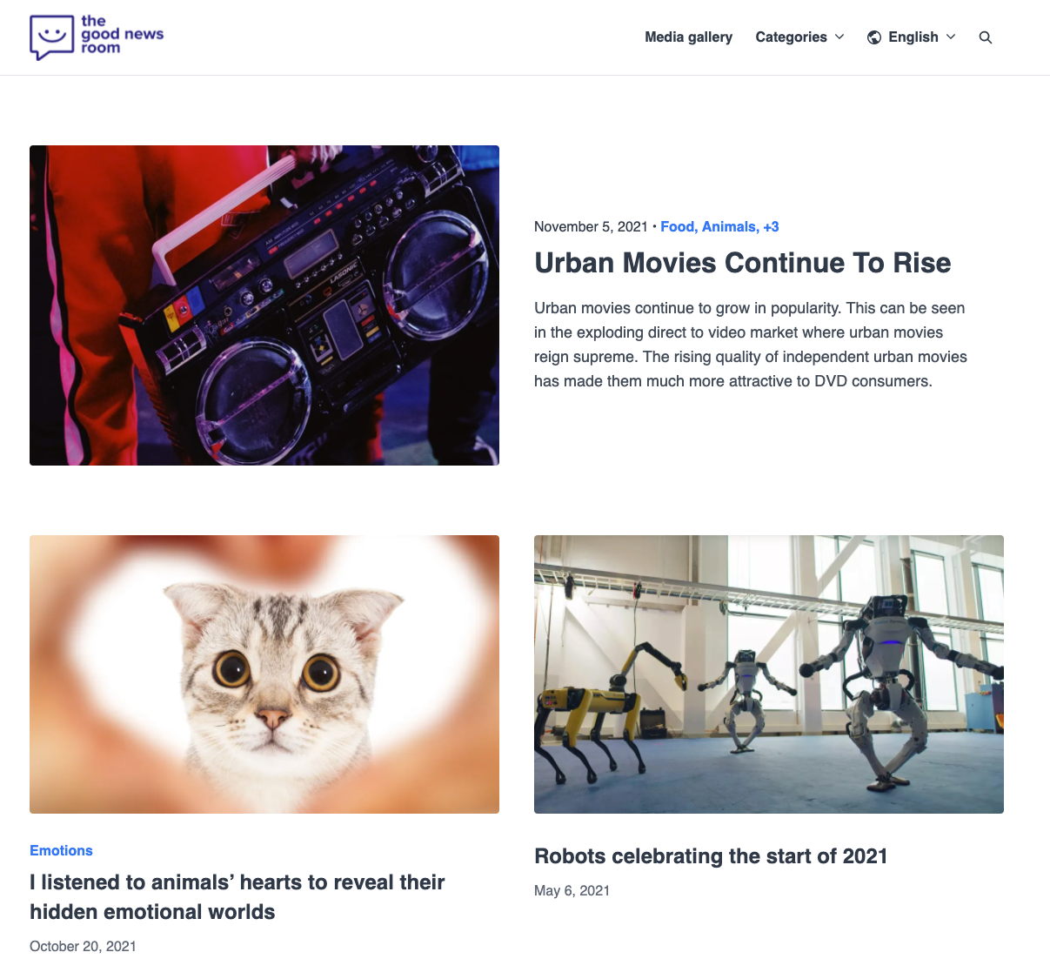Click the cat photo thumbnail
Image resolution: width=1050 pixels, height=979 pixels.
(x=264, y=674)
